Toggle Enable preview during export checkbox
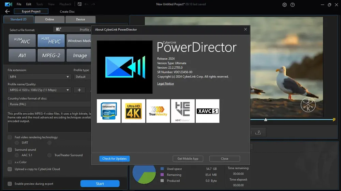341x191 pixels. click(x=10, y=184)
